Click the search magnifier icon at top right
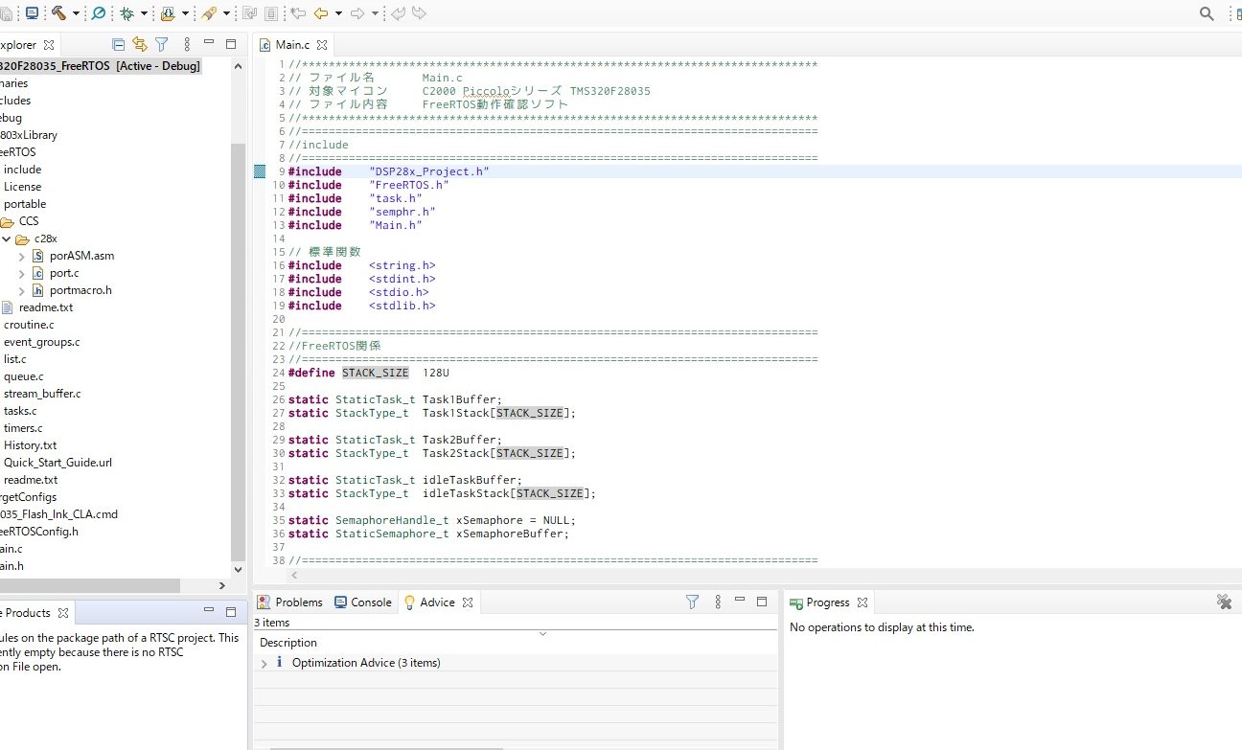Viewport: 1242px width, 750px height. (1207, 13)
